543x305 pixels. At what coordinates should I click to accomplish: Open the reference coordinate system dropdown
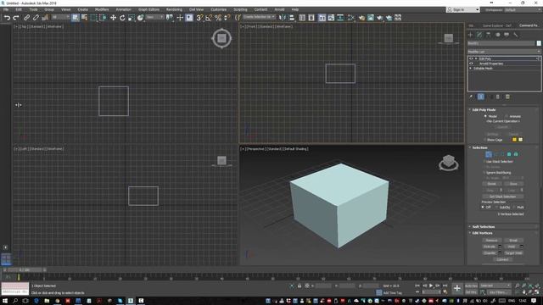(154, 17)
